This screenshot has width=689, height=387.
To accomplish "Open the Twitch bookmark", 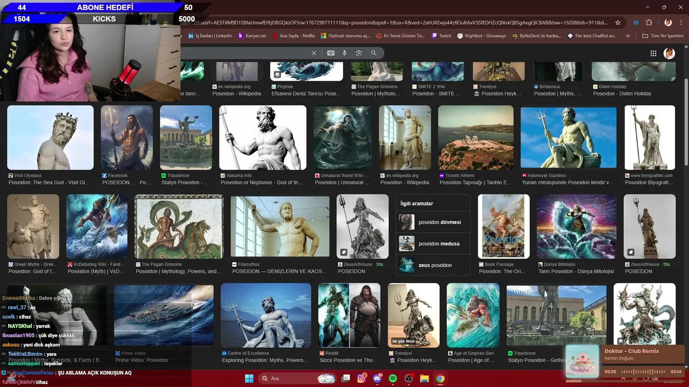I will 441,35.
